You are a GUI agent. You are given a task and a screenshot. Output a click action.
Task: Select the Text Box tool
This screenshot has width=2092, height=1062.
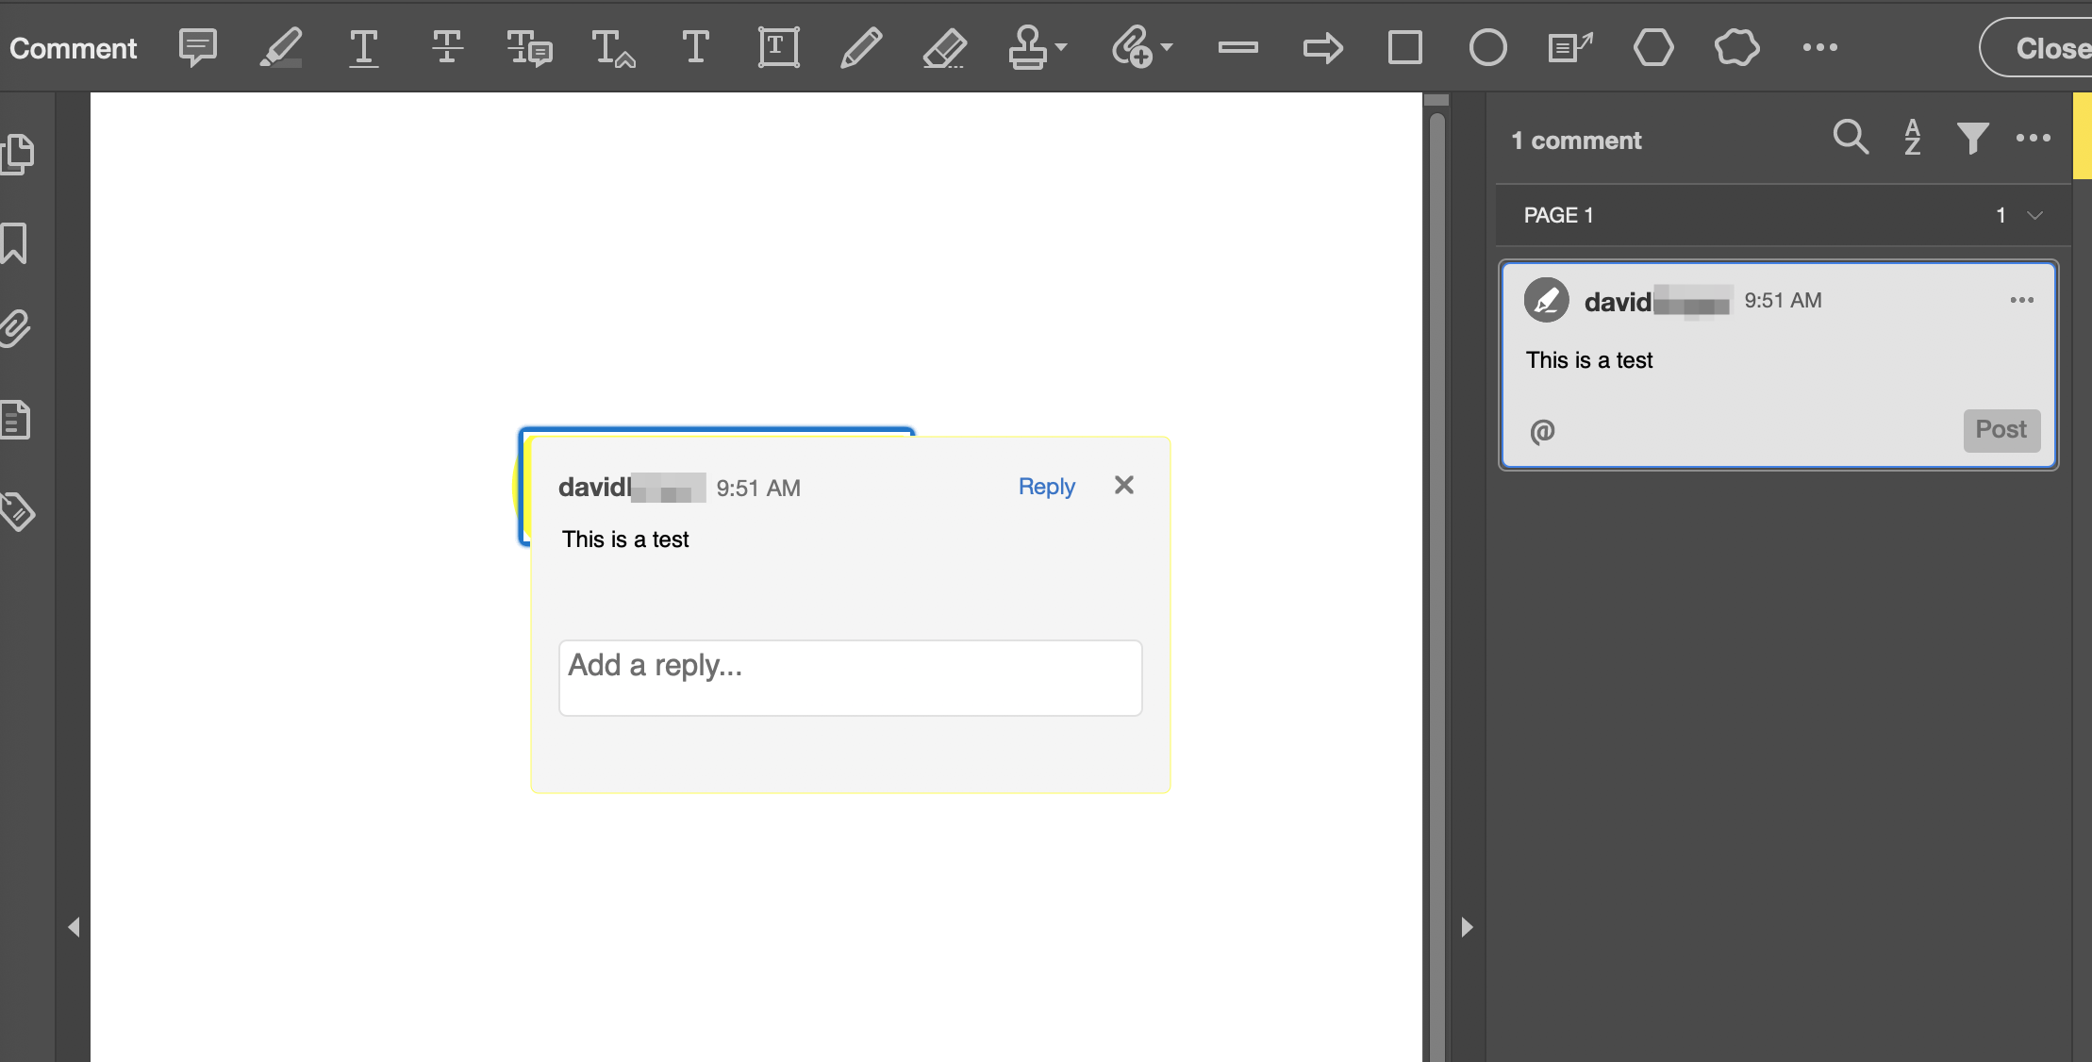[776, 47]
